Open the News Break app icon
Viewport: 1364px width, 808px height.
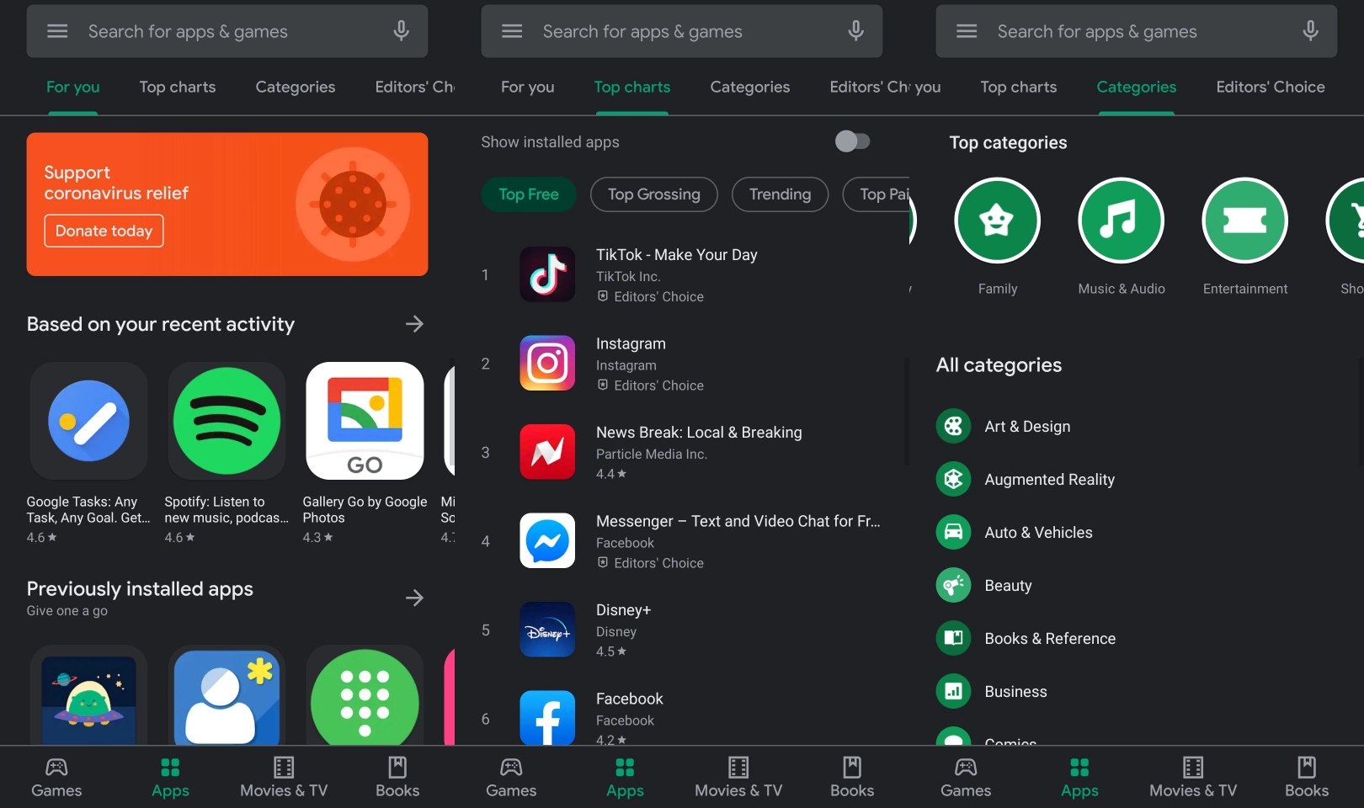tap(547, 452)
